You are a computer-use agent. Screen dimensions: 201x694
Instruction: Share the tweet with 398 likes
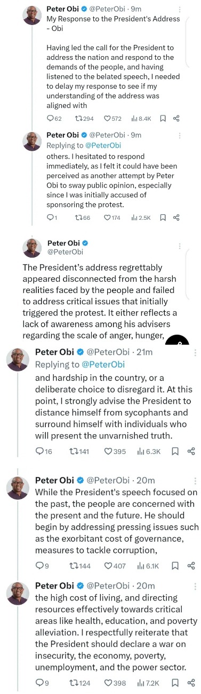(x=191, y=683)
